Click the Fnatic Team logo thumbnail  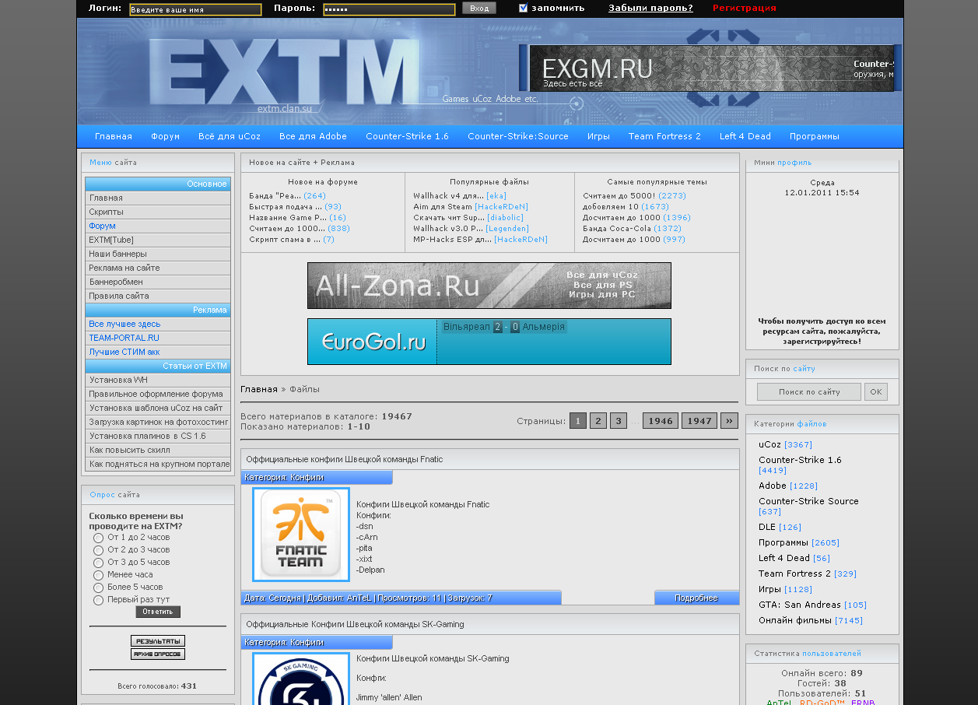pyautogui.click(x=301, y=535)
